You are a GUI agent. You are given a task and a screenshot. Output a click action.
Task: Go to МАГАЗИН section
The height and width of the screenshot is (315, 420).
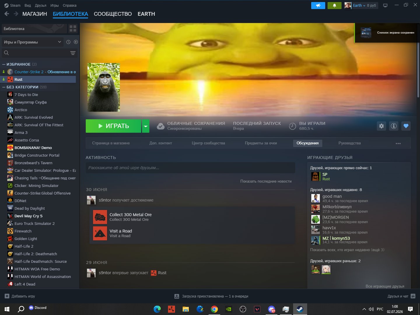(x=35, y=14)
